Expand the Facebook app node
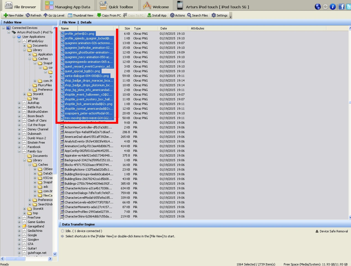The height and width of the screenshot is (266, 351). click(19, 147)
